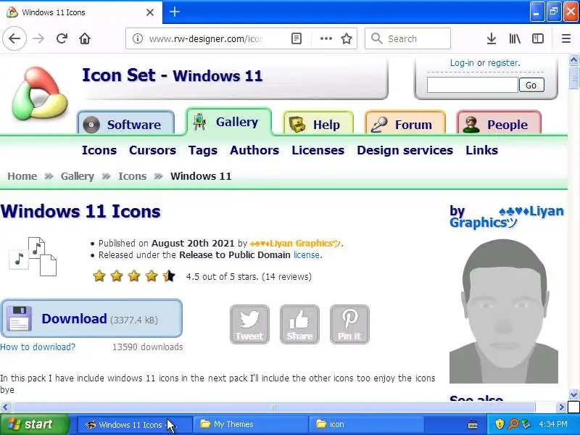Click the site search input field
The height and width of the screenshot is (435, 580).
473,85
